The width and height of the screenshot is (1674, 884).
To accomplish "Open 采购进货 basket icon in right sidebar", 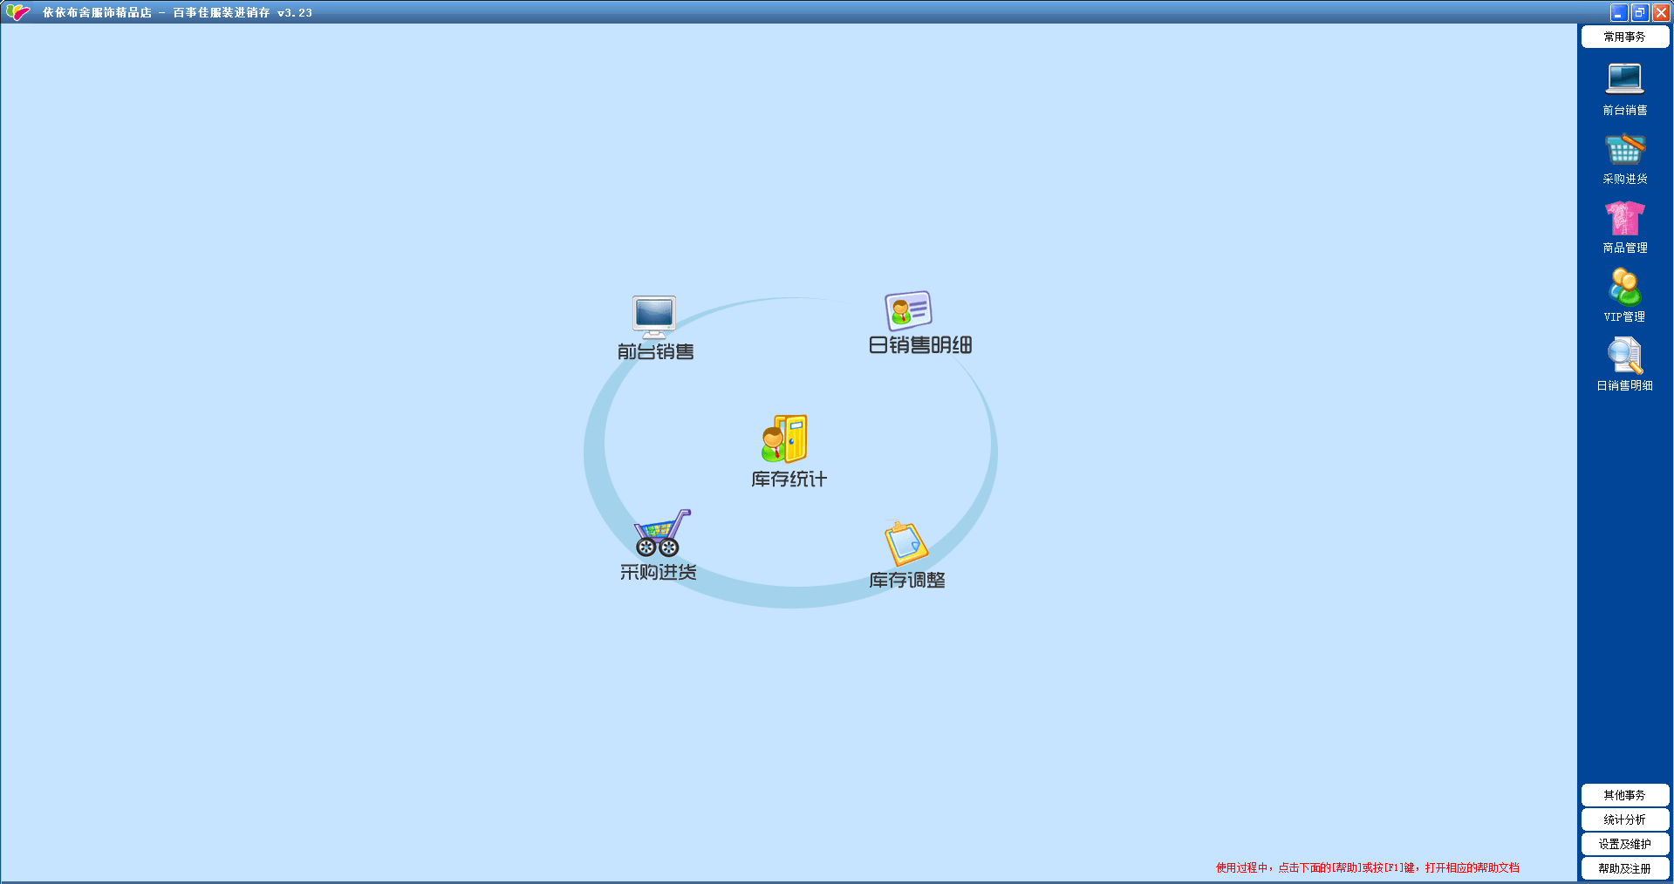I will pos(1624,149).
